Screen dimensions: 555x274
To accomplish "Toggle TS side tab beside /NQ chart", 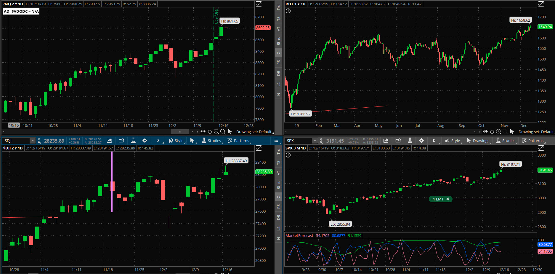I will (x=278, y=18).
